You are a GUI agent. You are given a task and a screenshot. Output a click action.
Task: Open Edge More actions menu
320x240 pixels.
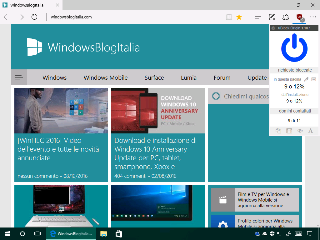313,17
